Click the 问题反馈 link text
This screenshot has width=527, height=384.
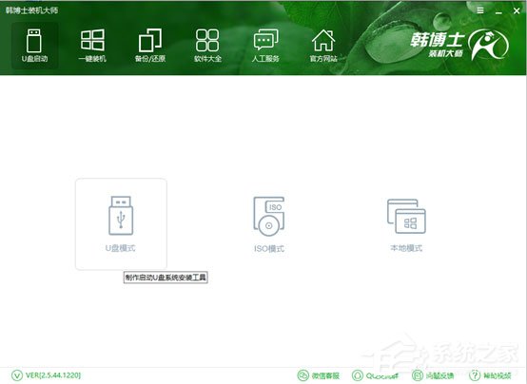coord(439,375)
